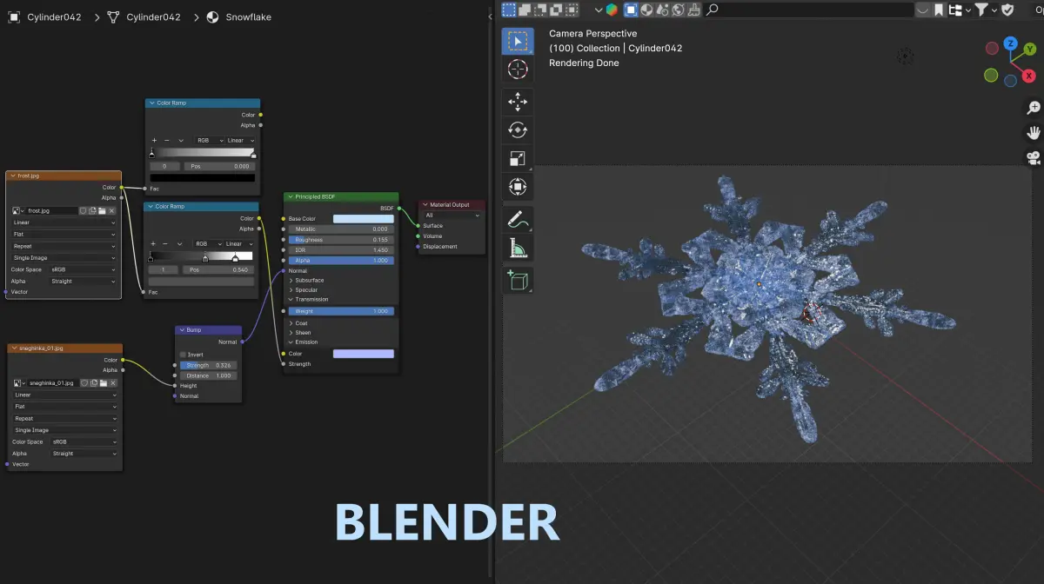Click the Transmission Weight slider showing 1.000

341,311
